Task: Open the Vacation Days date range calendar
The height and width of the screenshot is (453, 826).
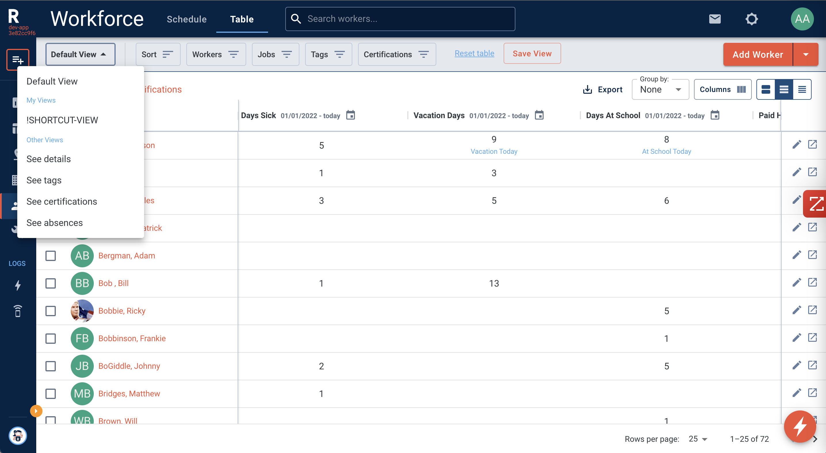Action: [x=539, y=115]
